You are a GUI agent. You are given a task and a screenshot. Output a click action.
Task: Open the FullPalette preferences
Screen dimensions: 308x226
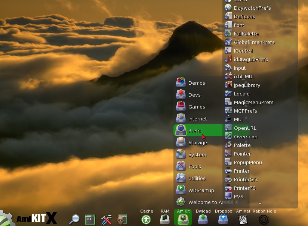(x=246, y=34)
